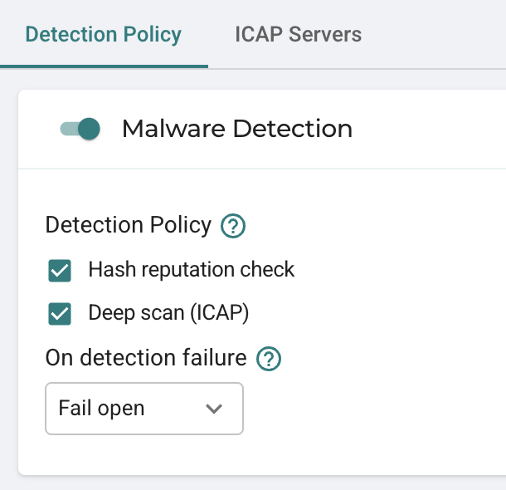506x490 pixels.
Task: Open the Fail open dropdown
Action: tap(144, 409)
